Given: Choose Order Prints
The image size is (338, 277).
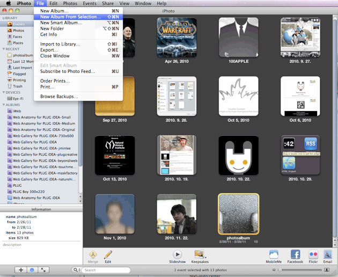Looking at the screenshot, I should tap(78, 81).
